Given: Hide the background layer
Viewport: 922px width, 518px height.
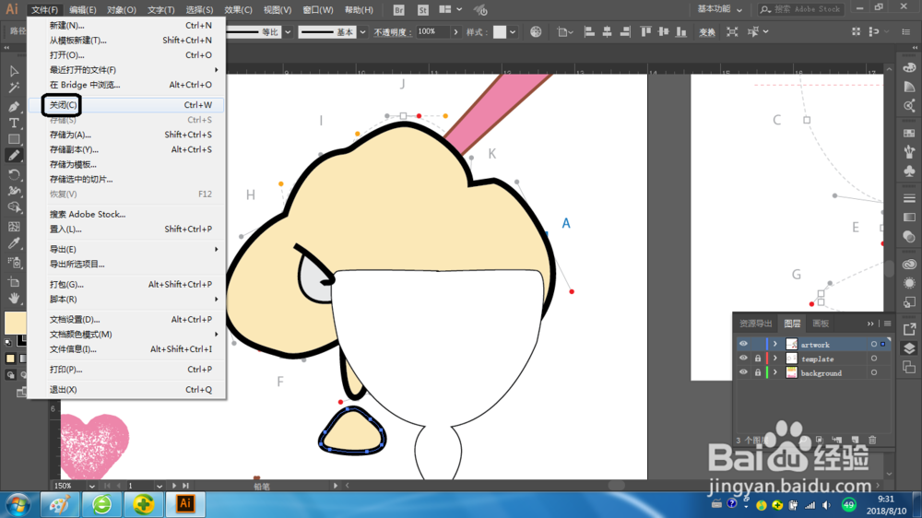Looking at the screenshot, I should click(x=743, y=372).
